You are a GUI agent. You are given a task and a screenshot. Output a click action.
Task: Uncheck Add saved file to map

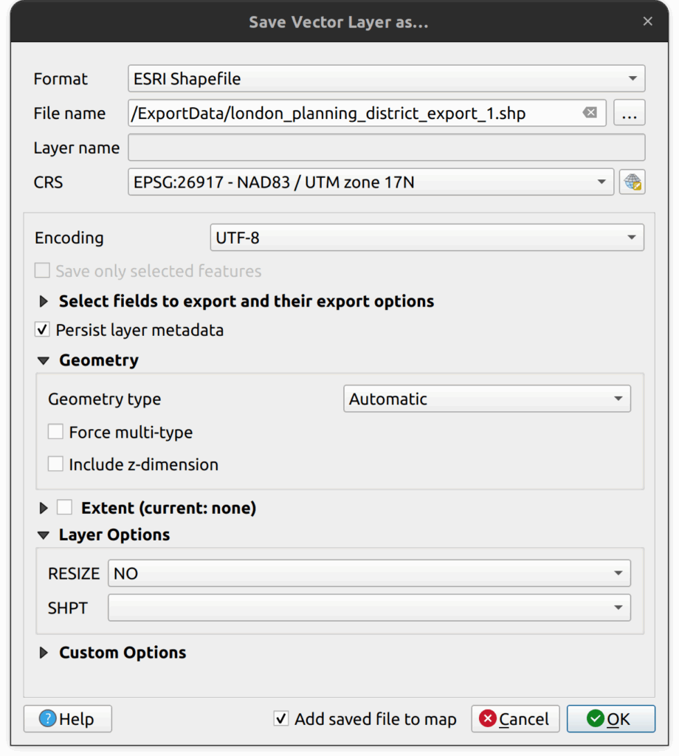point(281,719)
